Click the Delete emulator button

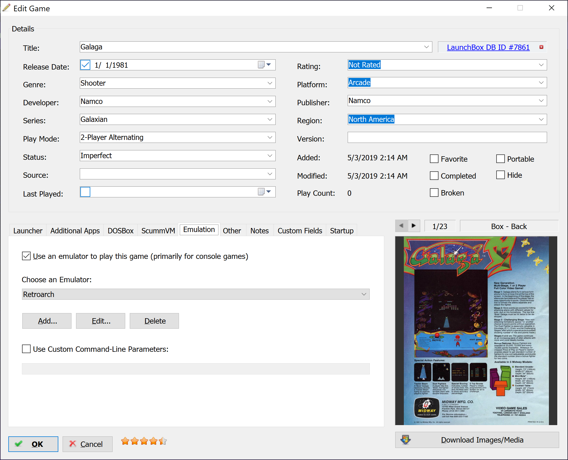154,321
